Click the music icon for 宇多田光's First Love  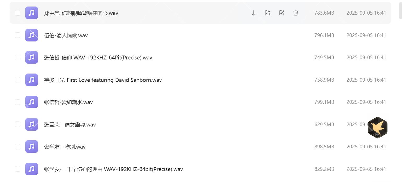click(31, 80)
